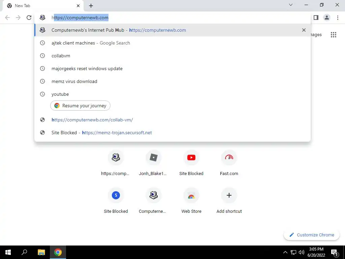This screenshot has height=259, width=345.
Task: Click the address bar URL text
Action: pyautogui.click(x=80, y=18)
